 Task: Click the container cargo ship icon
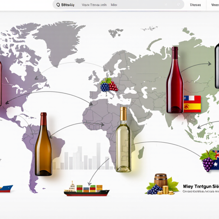coord(87,189)
